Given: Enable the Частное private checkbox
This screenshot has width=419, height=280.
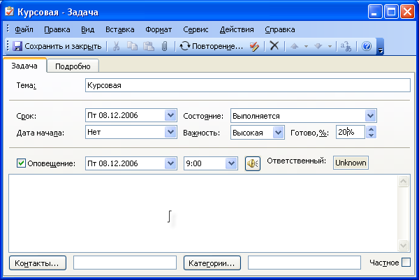Looking at the screenshot, I should pos(406,263).
